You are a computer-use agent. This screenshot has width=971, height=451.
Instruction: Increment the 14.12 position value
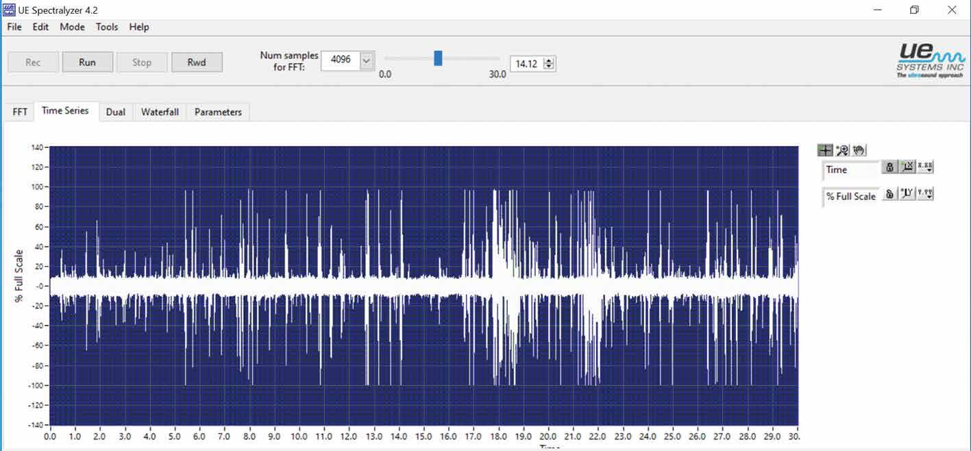[549, 61]
